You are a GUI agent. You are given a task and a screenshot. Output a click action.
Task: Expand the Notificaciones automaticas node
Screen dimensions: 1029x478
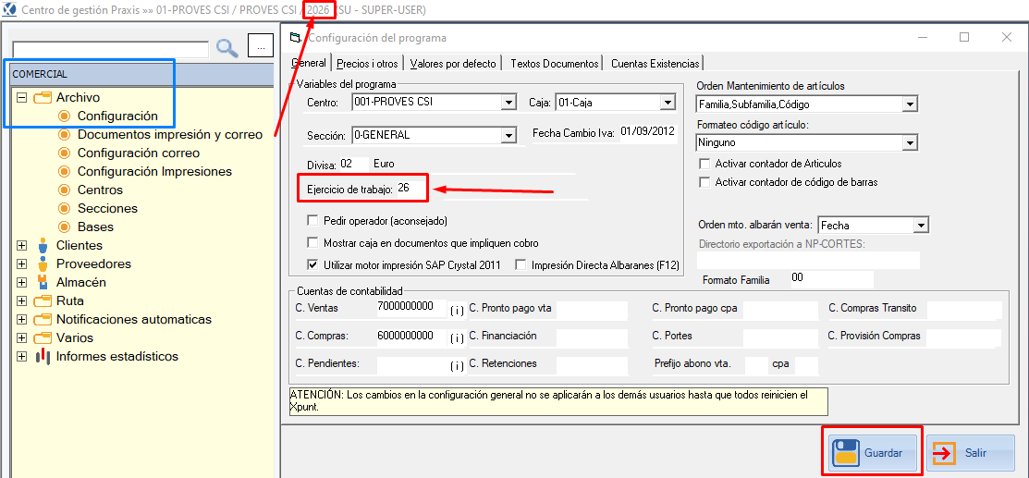21,319
